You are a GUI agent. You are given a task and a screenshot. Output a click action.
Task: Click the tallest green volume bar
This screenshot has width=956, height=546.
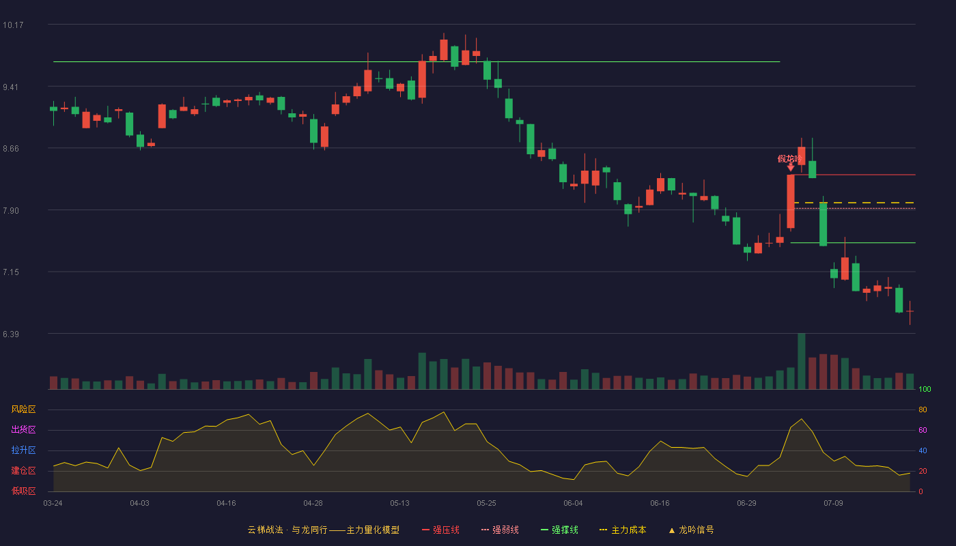click(802, 361)
